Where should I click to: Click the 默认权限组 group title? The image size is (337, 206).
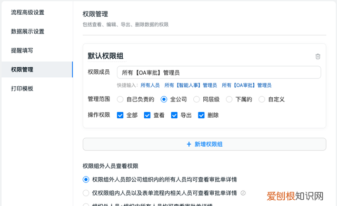[105, 56]
